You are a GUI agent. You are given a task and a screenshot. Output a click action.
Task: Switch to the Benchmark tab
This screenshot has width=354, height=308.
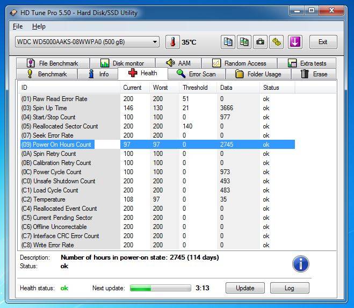(47, 74)
